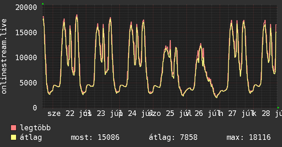The width and height of the screenshot is (282, 147).
Task: Click the 5000 y-axis label
Action: 28,83
